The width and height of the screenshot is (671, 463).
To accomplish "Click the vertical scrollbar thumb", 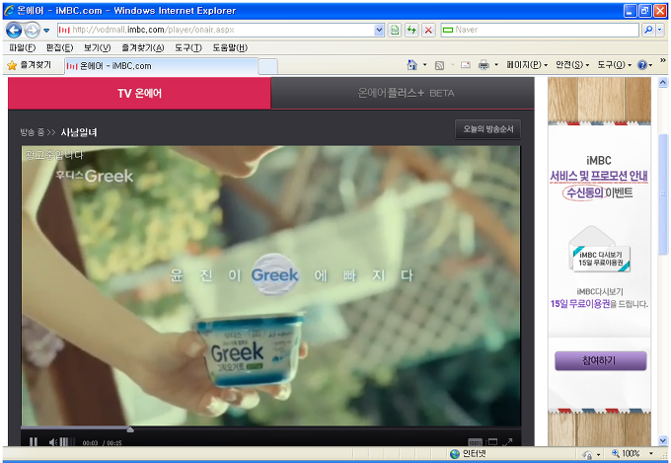I will tap(663, 194).
